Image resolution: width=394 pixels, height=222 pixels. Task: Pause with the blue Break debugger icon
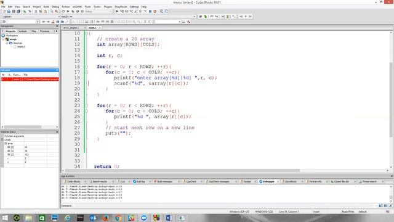[x=150, y=11]
